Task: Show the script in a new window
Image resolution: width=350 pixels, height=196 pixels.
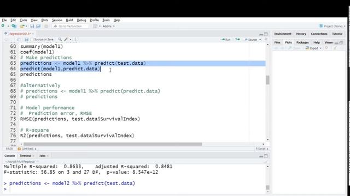Action: (19, 40)
